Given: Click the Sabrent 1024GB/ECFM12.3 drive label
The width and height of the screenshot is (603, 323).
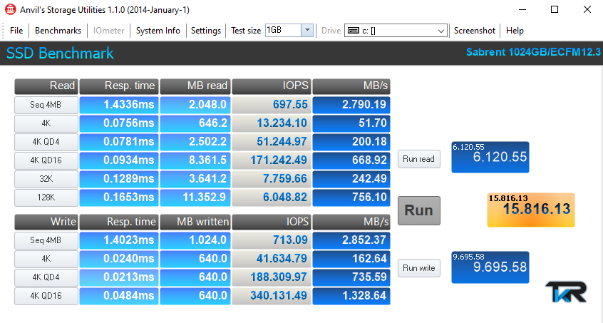Looking at the screenshot, I should tap(533, 52).
